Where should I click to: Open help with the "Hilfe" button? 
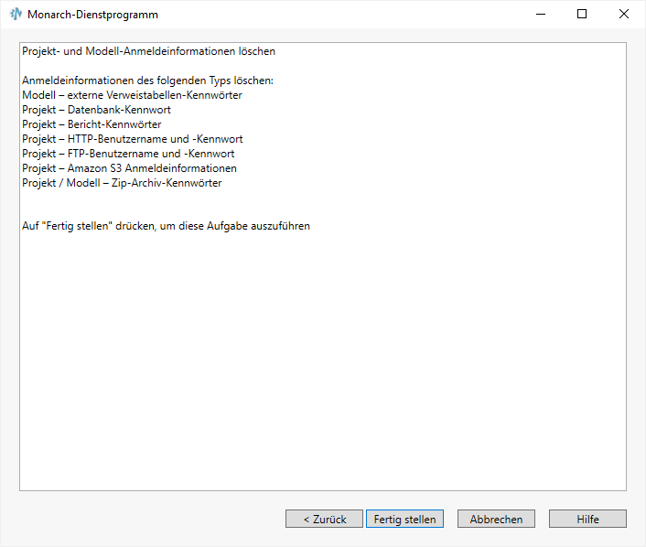(587, 519)
